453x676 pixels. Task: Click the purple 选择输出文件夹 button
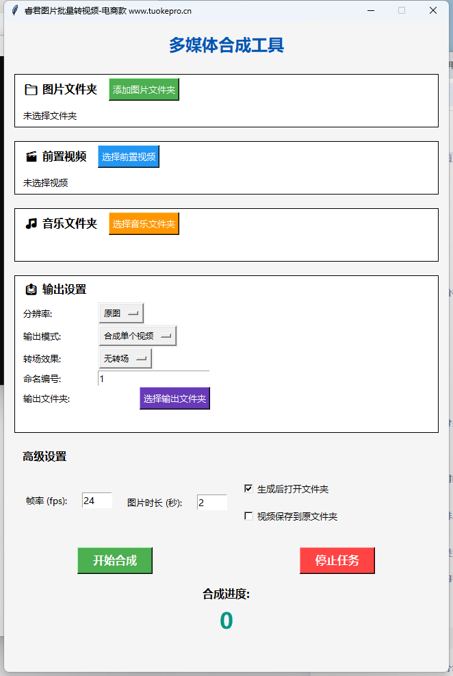174,398
